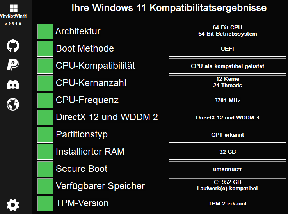The height and width of the screenshot is (214, 288).
Task: Click the version number v 2.6.1.0
Action: [13, 24]
